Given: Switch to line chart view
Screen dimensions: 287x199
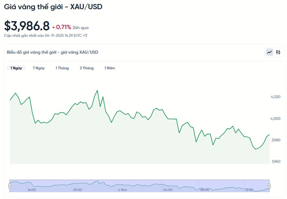Looking at the screenshot, I should click(270, 52).
